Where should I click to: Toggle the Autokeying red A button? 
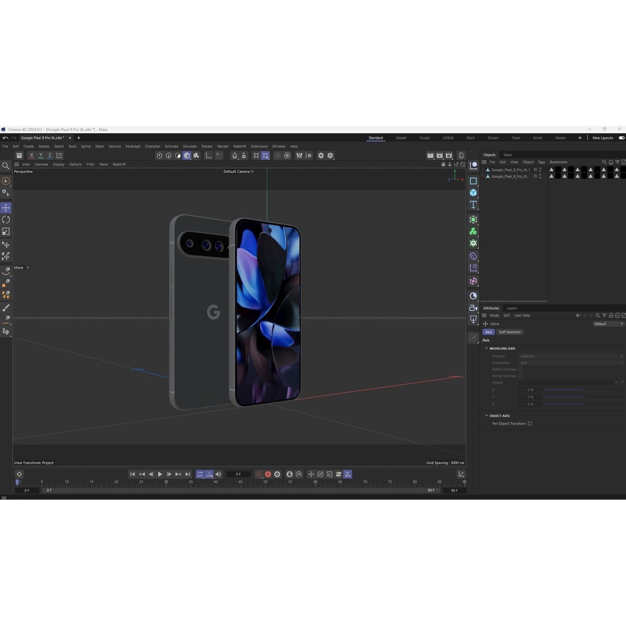(x=268, y=474)
